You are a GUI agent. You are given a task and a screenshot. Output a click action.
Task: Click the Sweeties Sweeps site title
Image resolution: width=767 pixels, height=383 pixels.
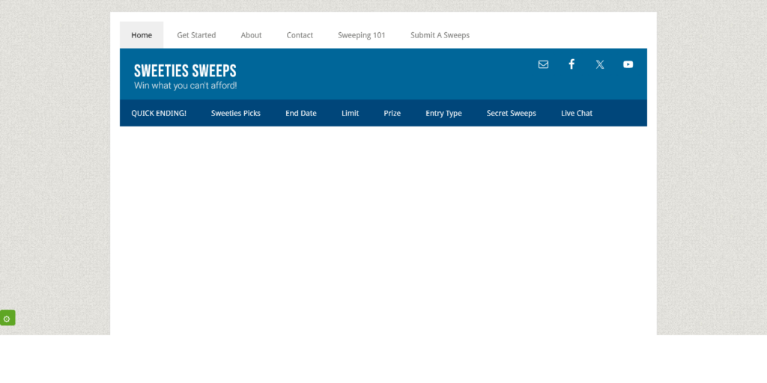[185, 71]
